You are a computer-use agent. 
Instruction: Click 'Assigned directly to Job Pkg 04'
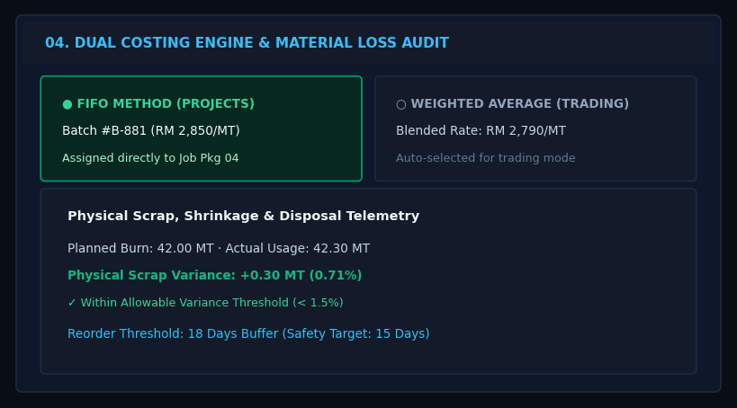[x=150, y=158]
